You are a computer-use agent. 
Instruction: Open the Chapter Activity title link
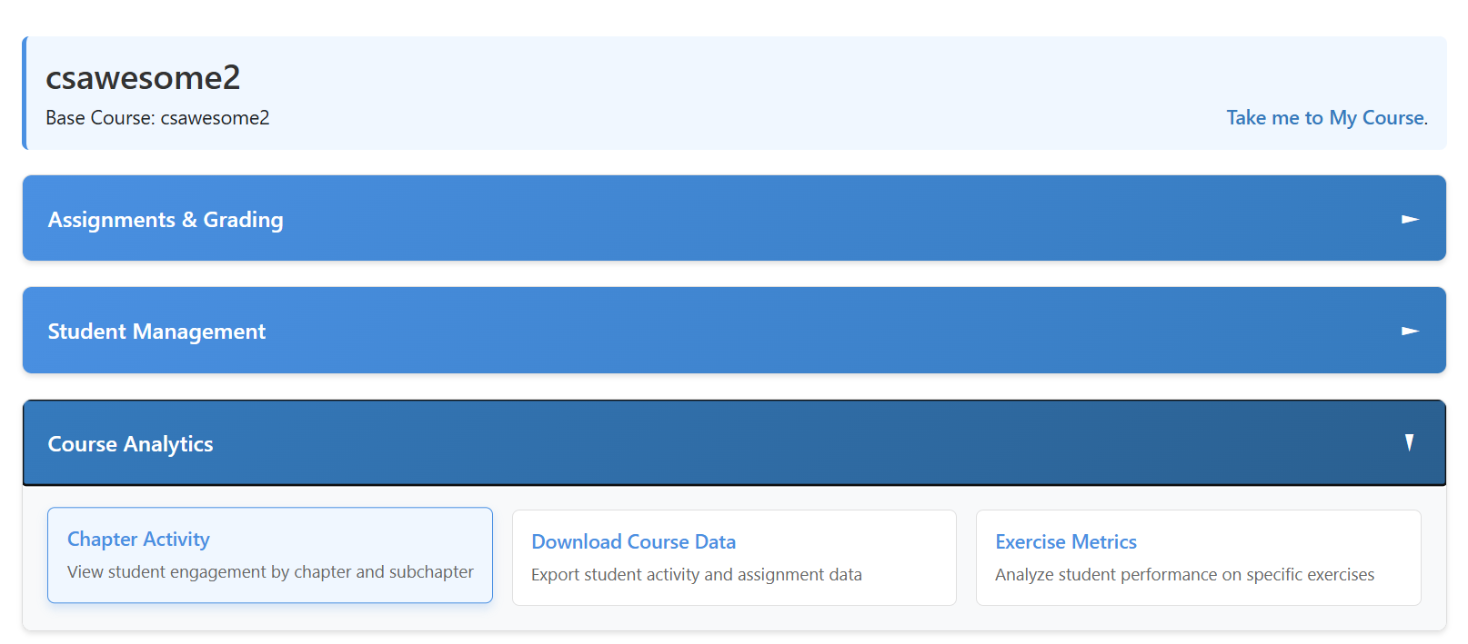pos(138,540)
